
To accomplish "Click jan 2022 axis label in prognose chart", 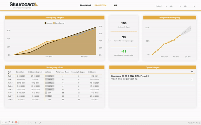I will click(188, 57).
